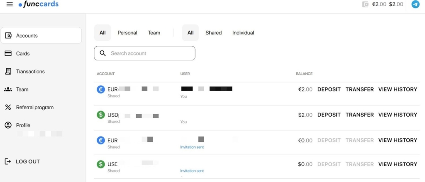
Task: Click the log out arrow icon
Action: click(x=8, y=161)
